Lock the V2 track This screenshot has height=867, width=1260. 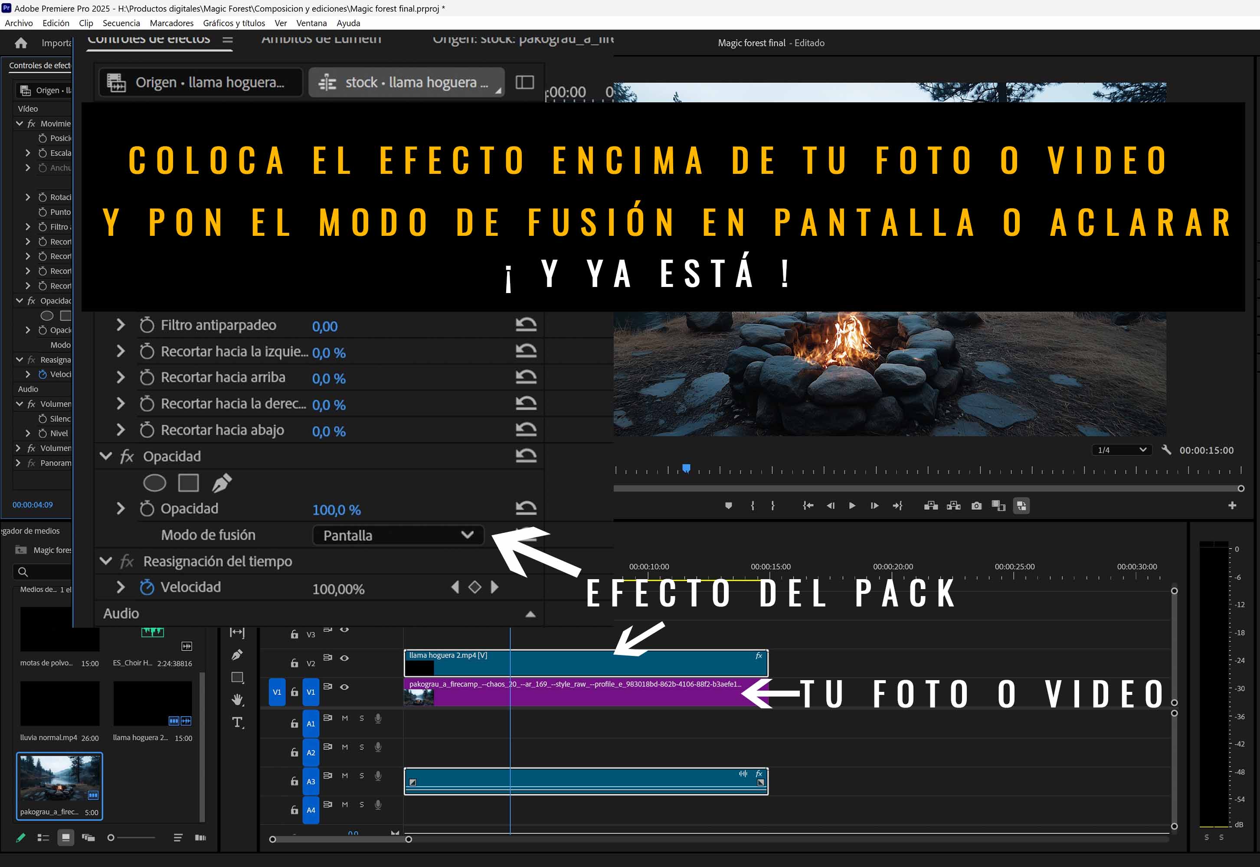click(x=294, y=663)
